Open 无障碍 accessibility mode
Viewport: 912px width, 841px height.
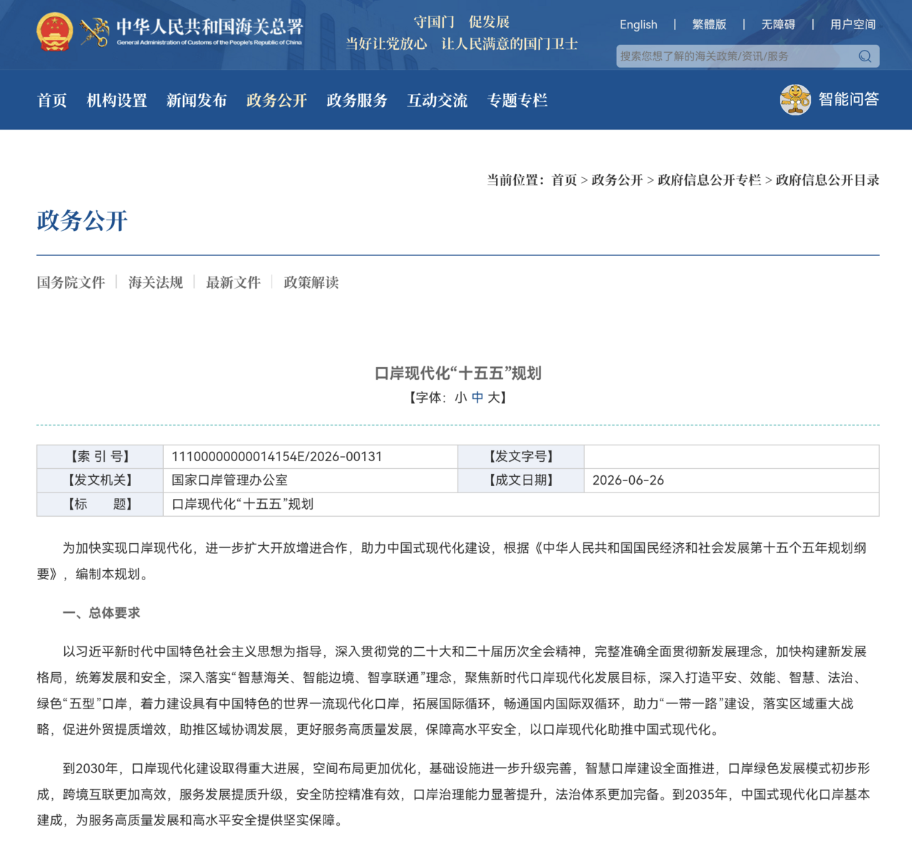click(778, 24)
